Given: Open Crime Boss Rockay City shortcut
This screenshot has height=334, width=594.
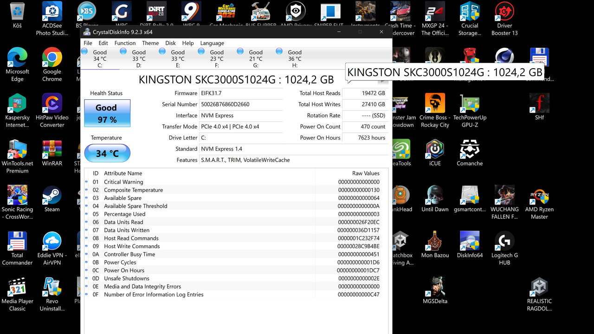Looking at the screenshot, I should [435, 110].
